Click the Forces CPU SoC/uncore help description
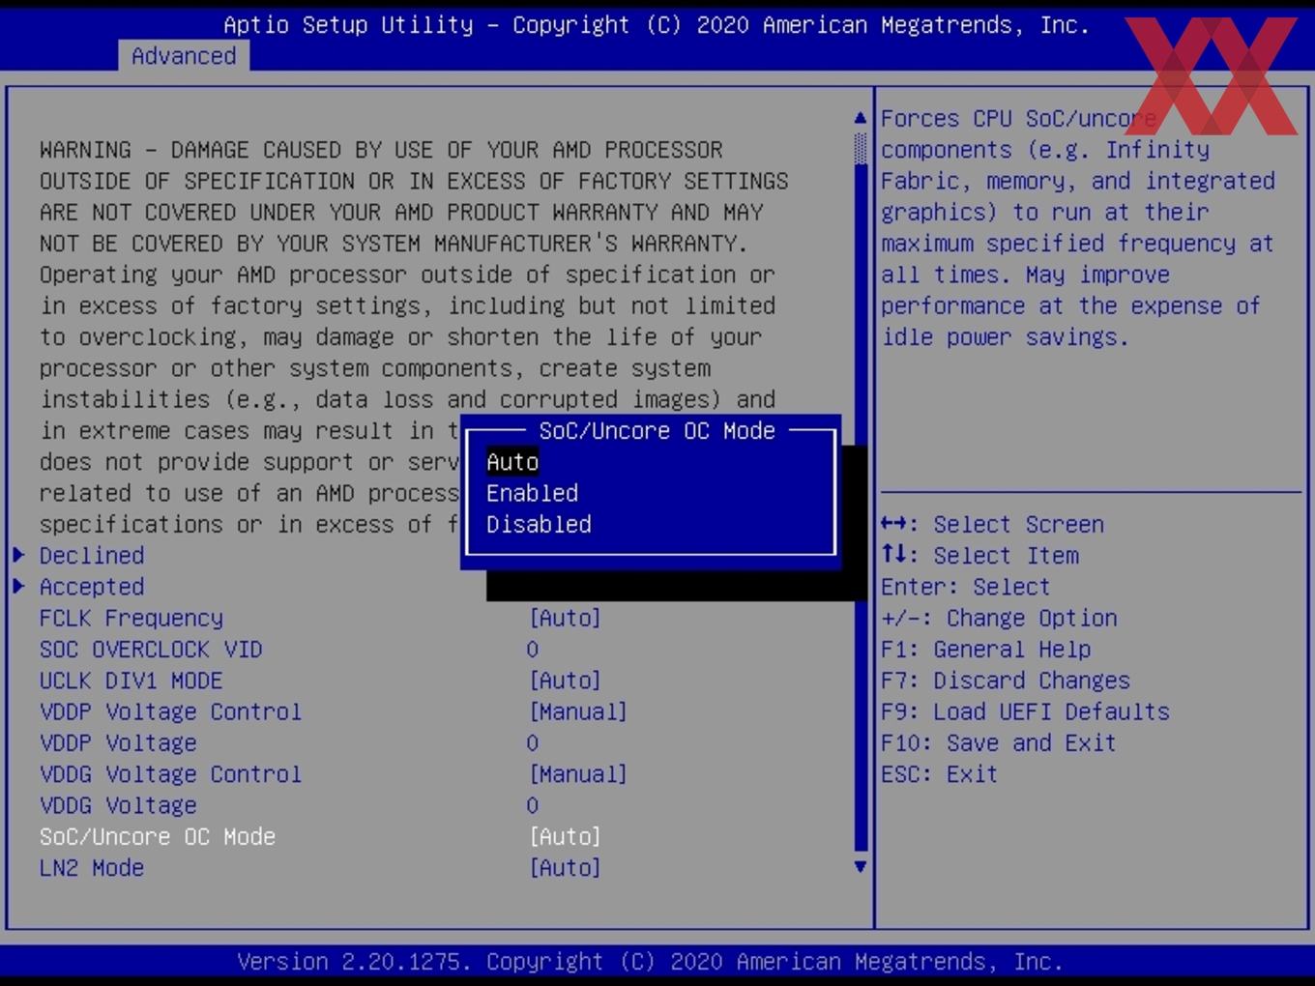The height and width of the screenshot is (986, 1315). 1077,227
